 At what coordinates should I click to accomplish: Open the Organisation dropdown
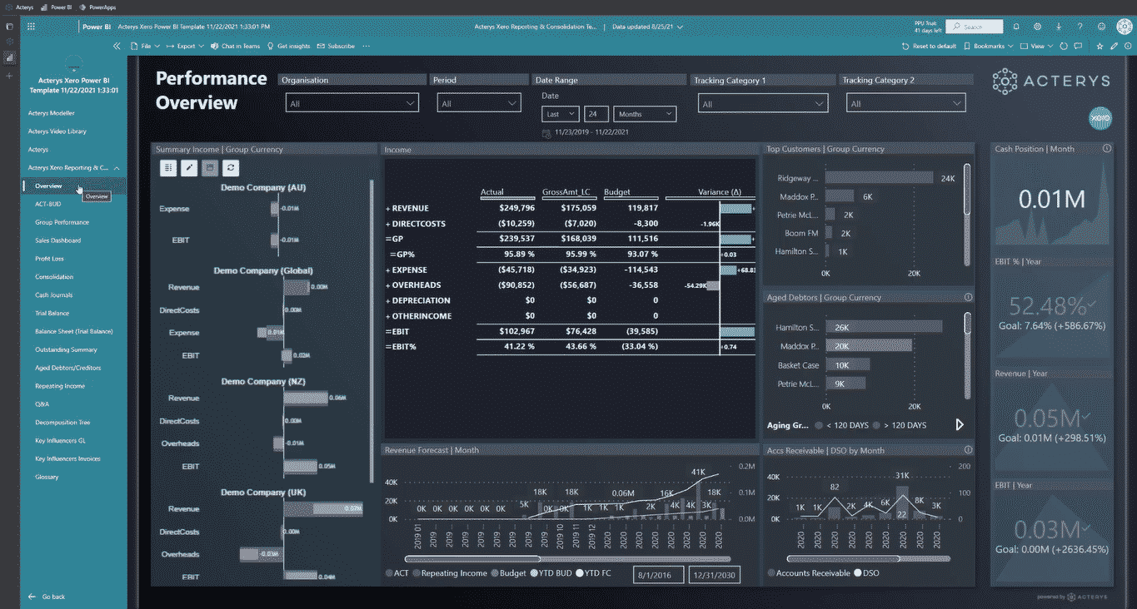(x=352, y=103)
